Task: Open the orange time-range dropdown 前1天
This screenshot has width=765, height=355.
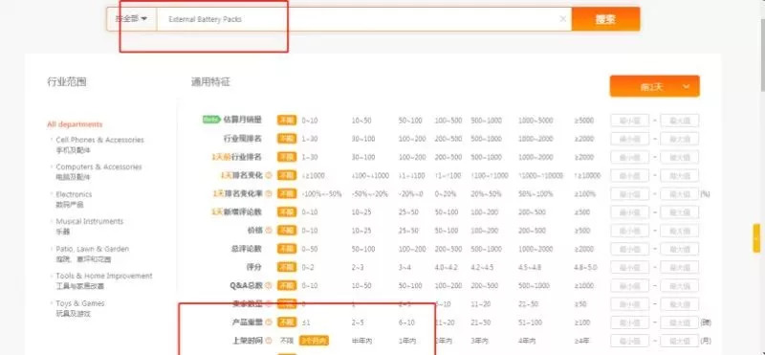Action: coord(654,86)
